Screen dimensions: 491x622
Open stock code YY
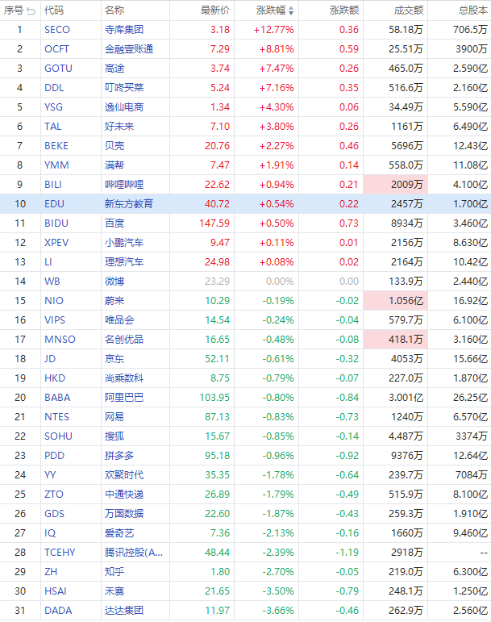(x=50, y=475)
